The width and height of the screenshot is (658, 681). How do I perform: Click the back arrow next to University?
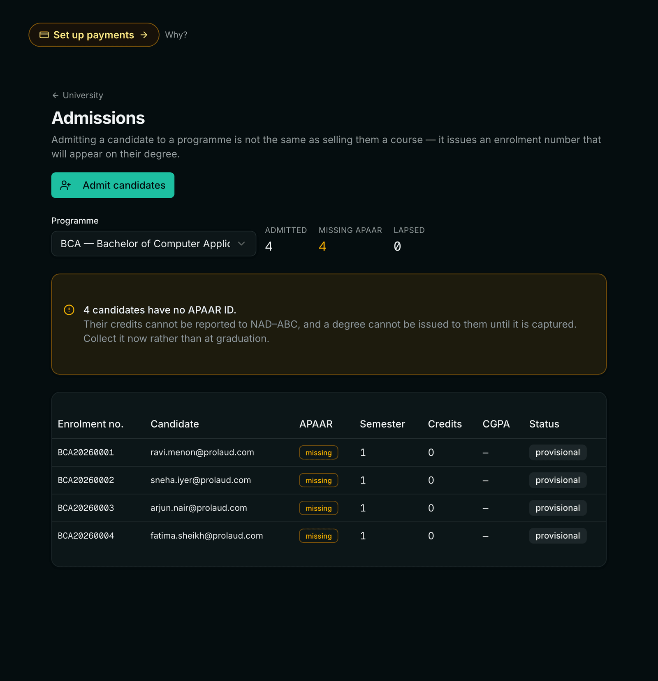click(56, 95)
